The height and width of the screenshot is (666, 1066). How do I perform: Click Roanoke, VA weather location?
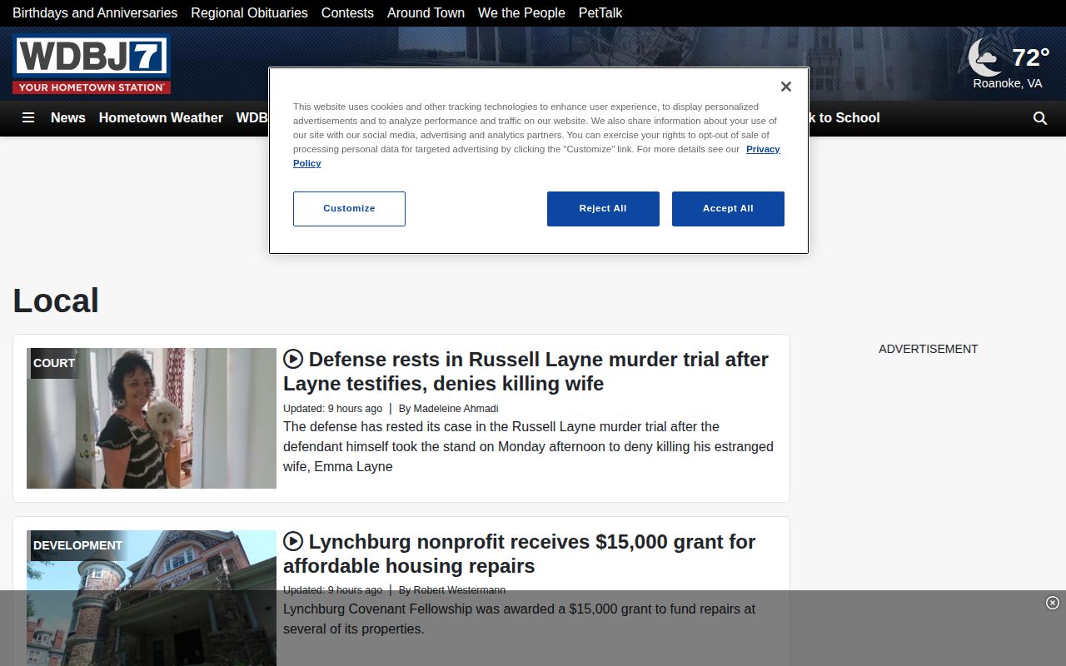(1008, 83)
